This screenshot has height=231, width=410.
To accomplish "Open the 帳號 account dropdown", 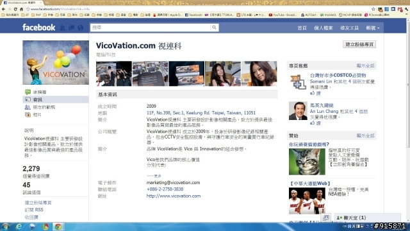I will click(373, 28).
